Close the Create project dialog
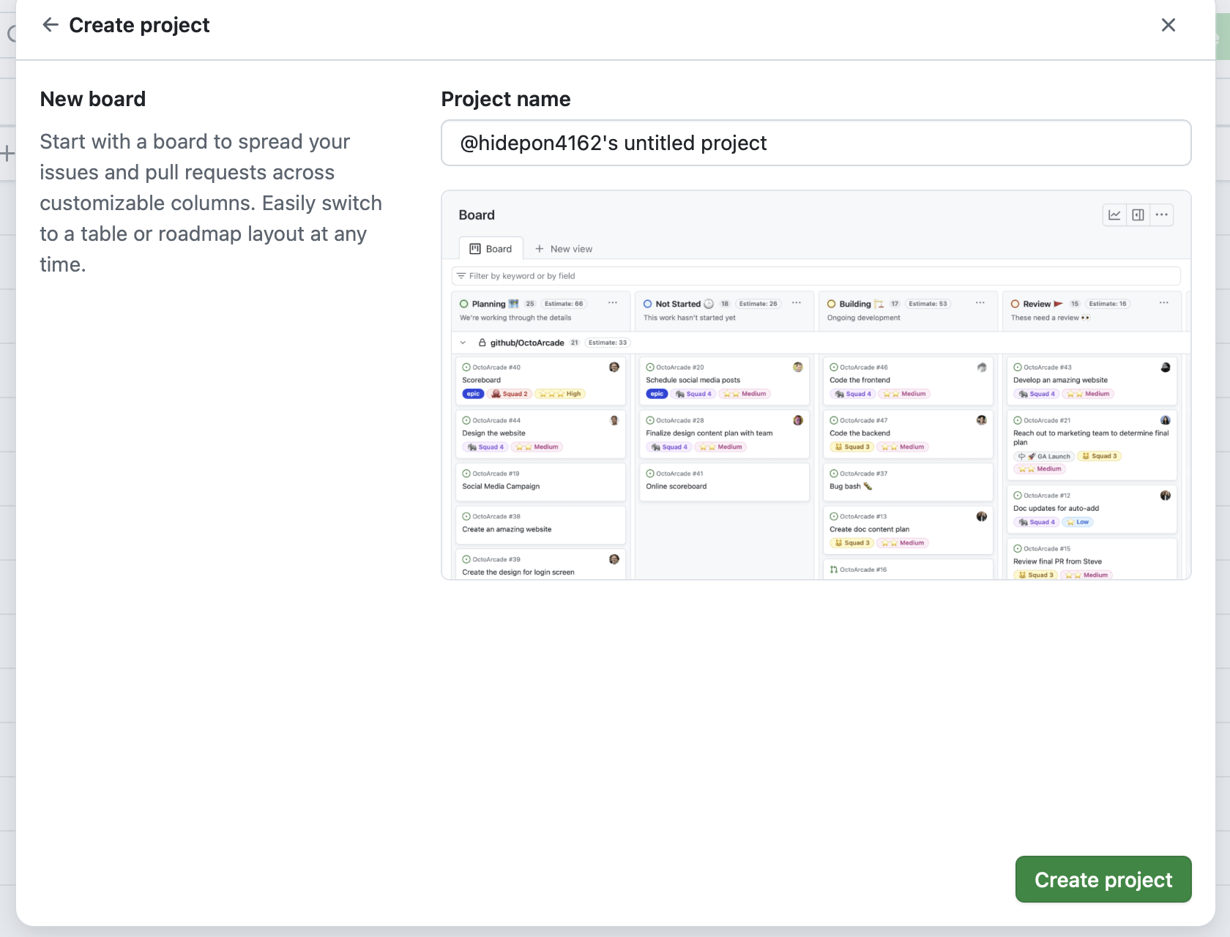1230x937 pixels. click(x=1168, y=25)
